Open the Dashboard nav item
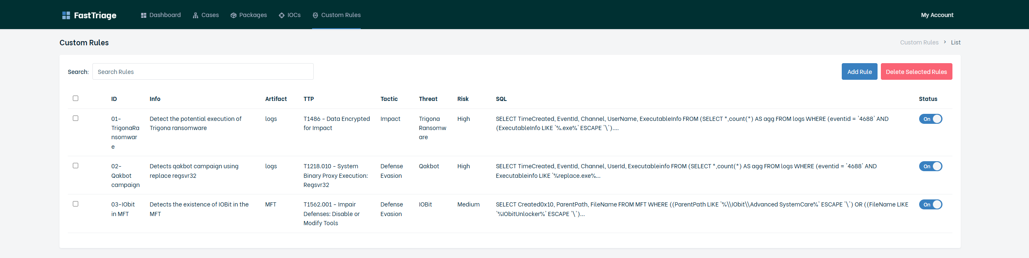The width and height of the screenshot is (1029, 258). (161, 15)
